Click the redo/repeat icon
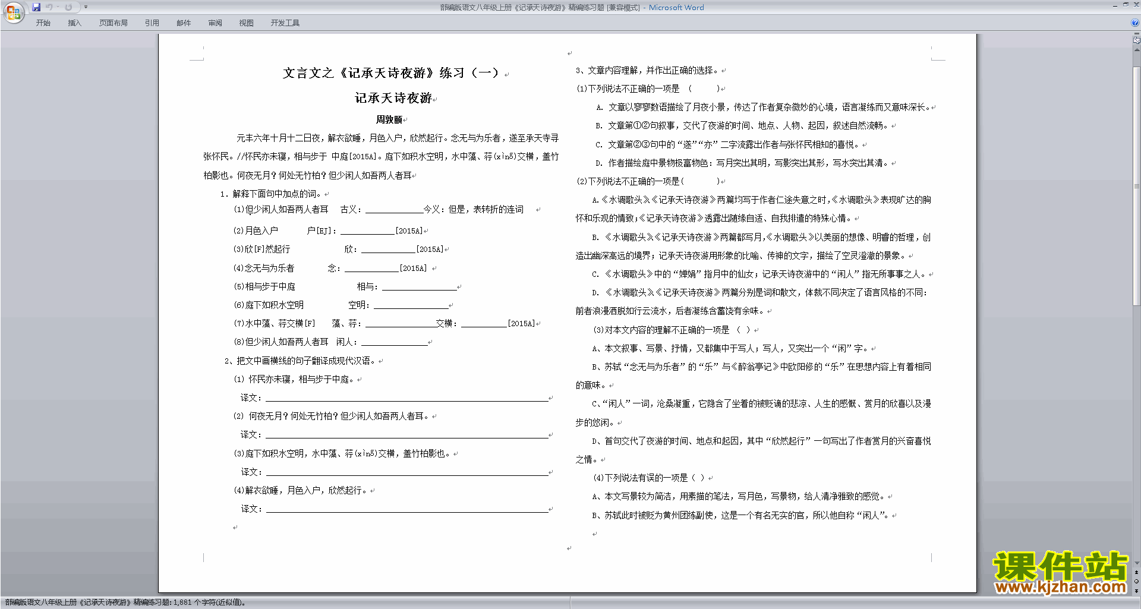Image resolution: width=1141 pixels, height=609 pixels. click(68, 7)
